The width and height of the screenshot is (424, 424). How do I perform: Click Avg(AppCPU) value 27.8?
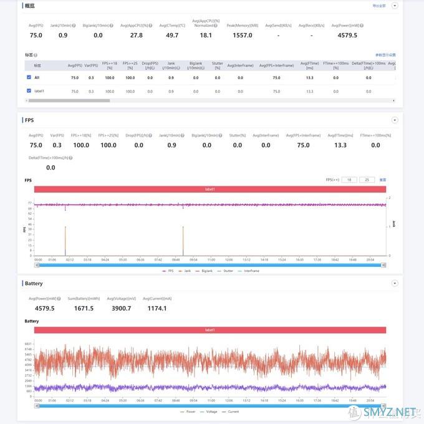[137, 35]
